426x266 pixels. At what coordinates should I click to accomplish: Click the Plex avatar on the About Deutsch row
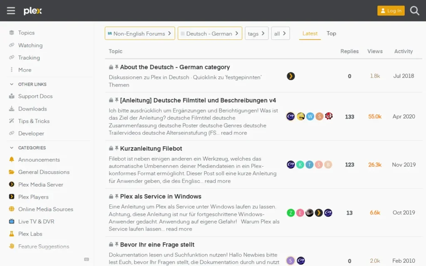click(291, 76)
